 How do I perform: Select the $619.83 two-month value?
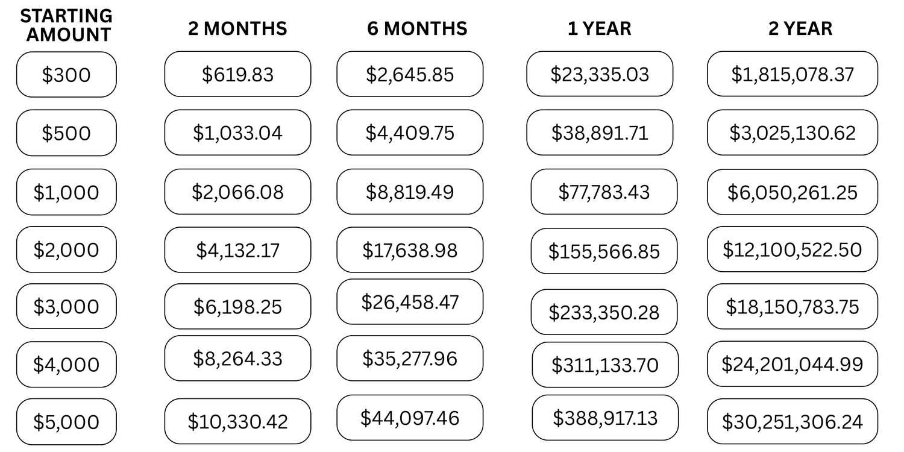(x=237, y=74)
